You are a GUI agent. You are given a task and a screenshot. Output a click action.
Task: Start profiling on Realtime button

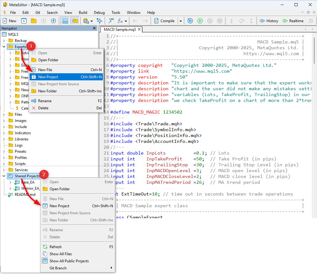293,21
